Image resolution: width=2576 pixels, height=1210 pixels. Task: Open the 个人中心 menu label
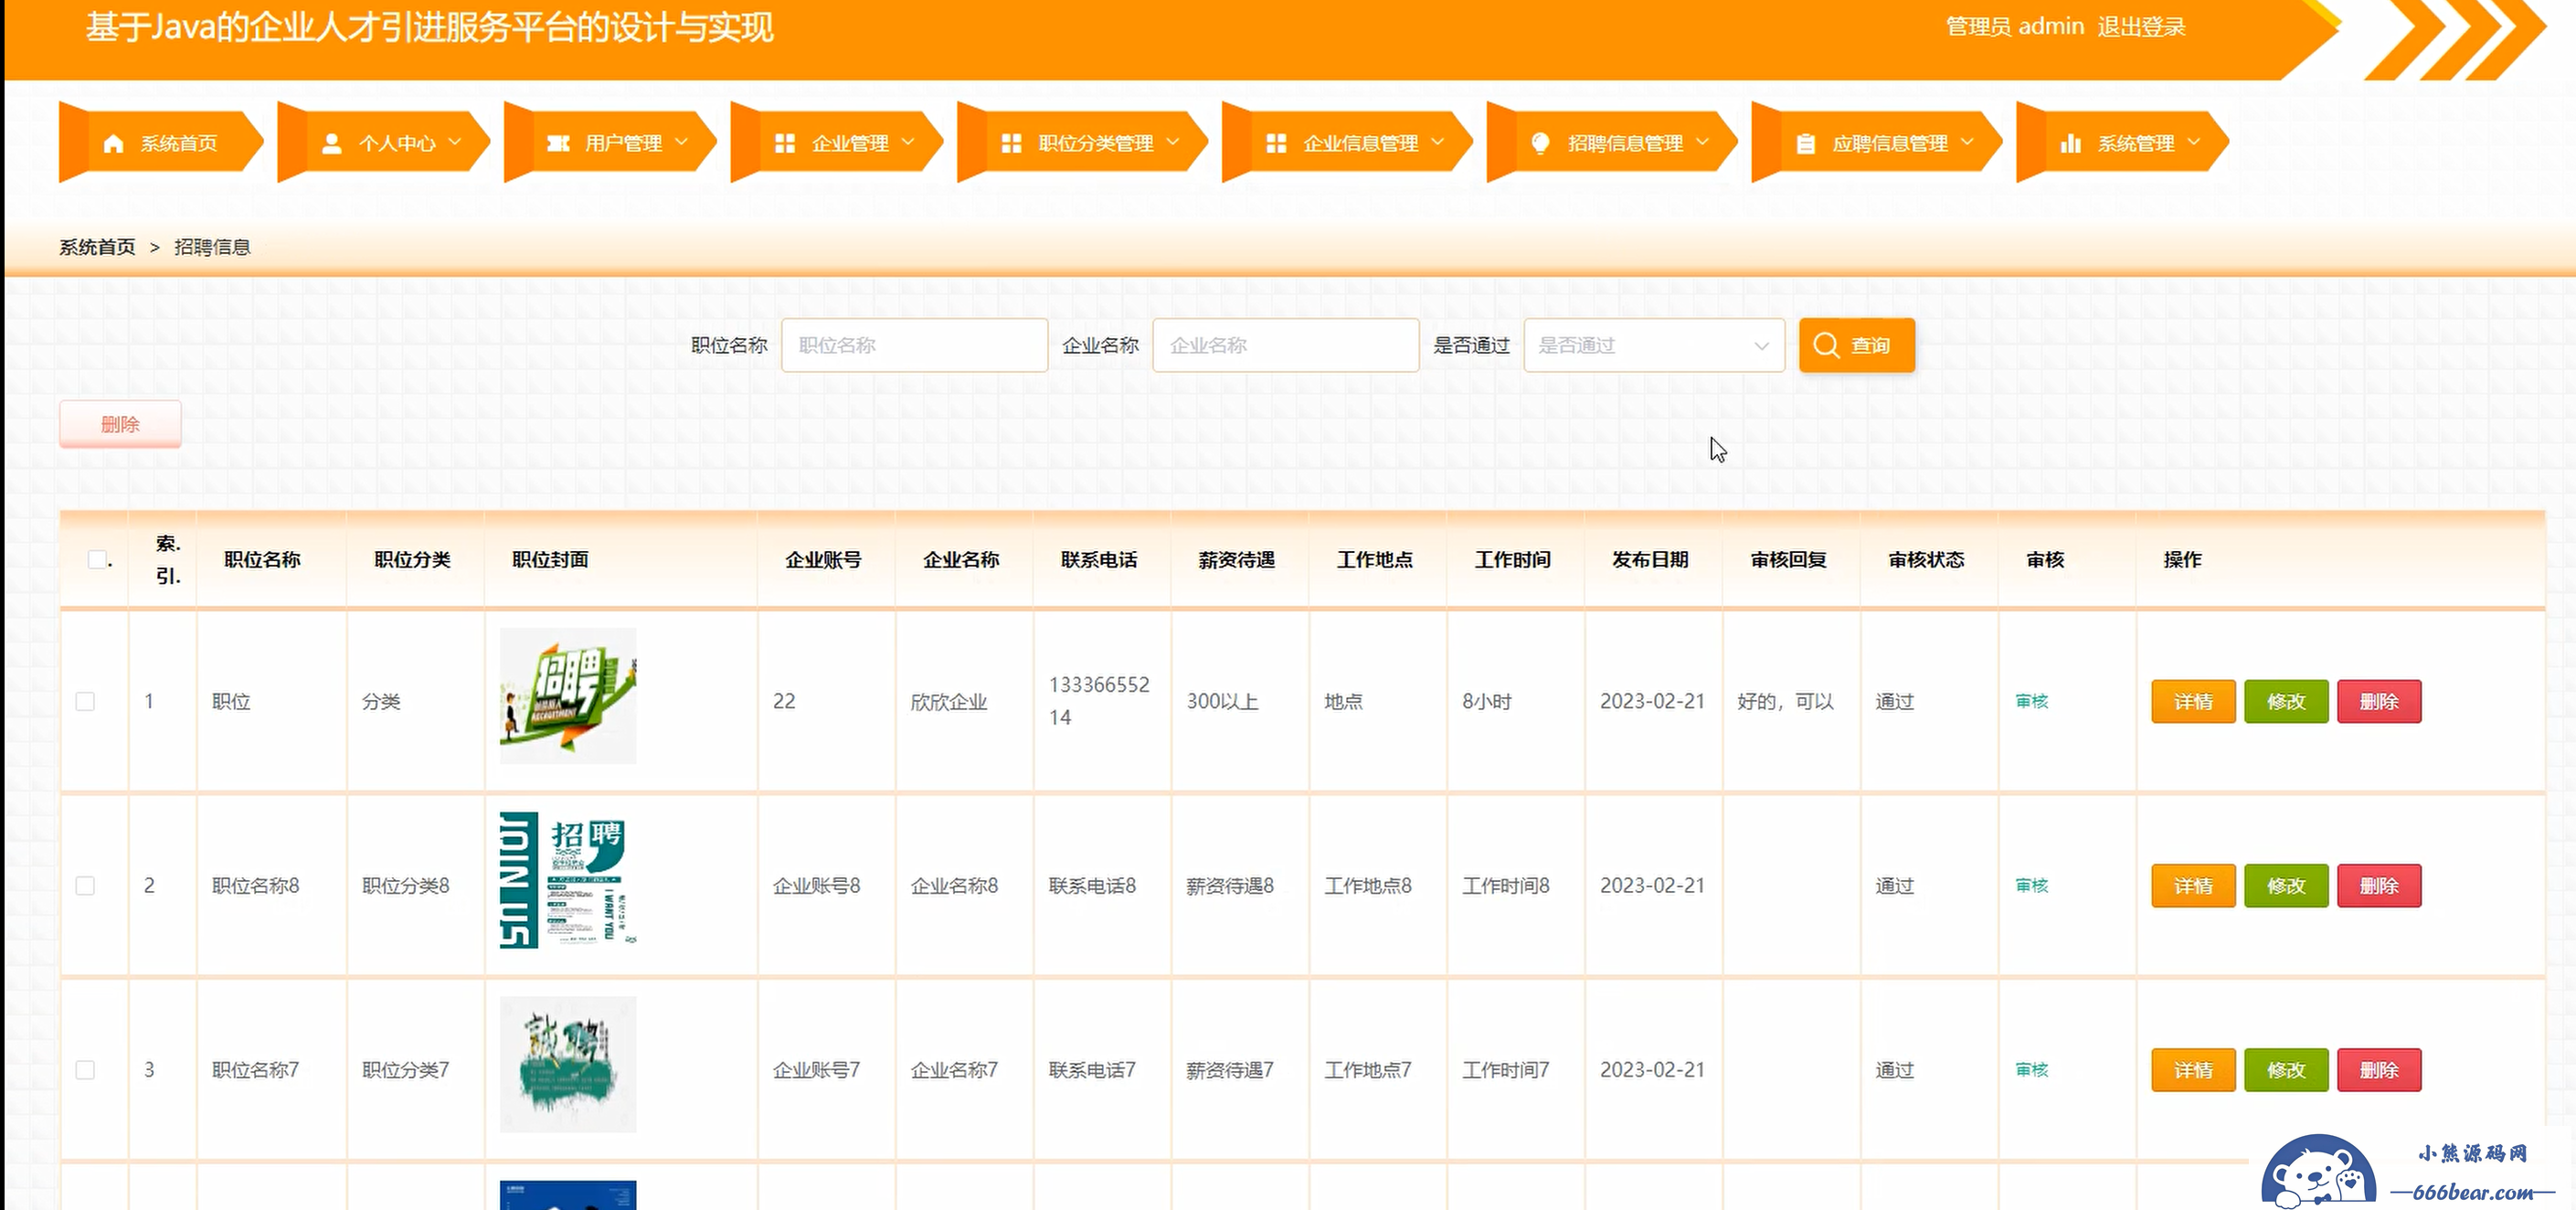click(397, 144)
